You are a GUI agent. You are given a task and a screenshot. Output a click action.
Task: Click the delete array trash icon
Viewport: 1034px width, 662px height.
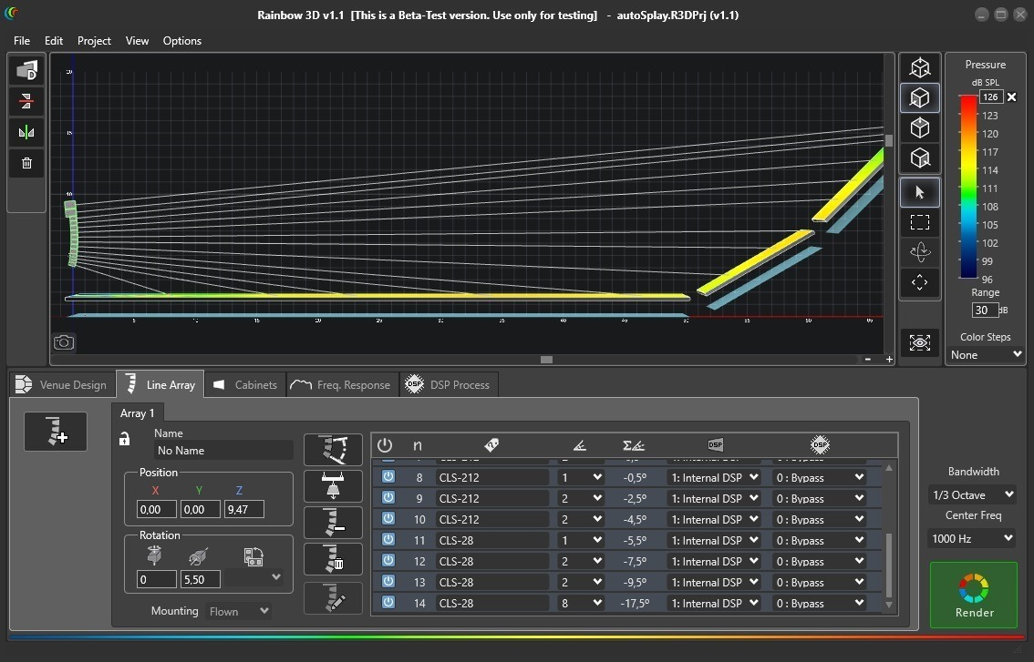[333, 559]
